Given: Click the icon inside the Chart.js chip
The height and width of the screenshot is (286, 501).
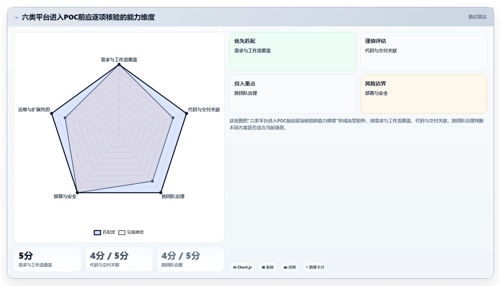Looking at the screenshot, I should pos(235,267).
